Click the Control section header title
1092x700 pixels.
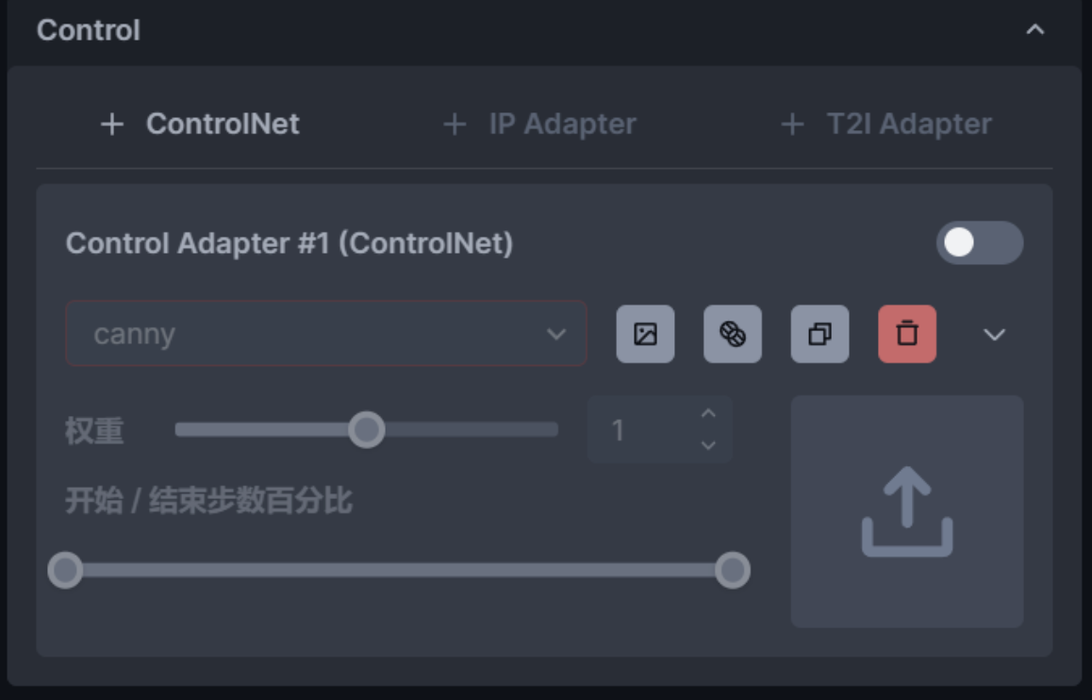[89, 30]
